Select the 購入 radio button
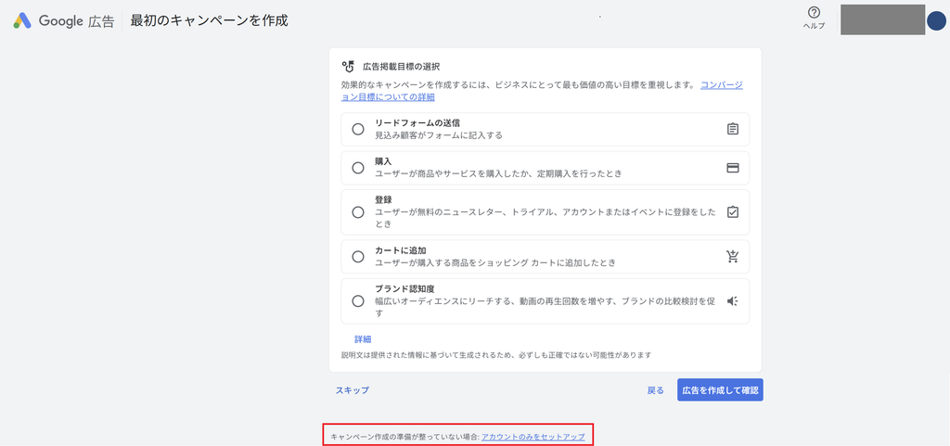This screenshot has width=950, height=446. pos(358,168)
